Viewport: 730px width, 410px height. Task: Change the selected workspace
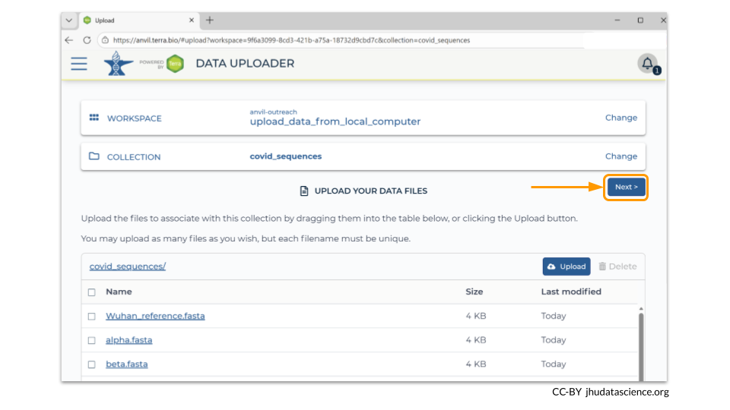click(621, 118)
